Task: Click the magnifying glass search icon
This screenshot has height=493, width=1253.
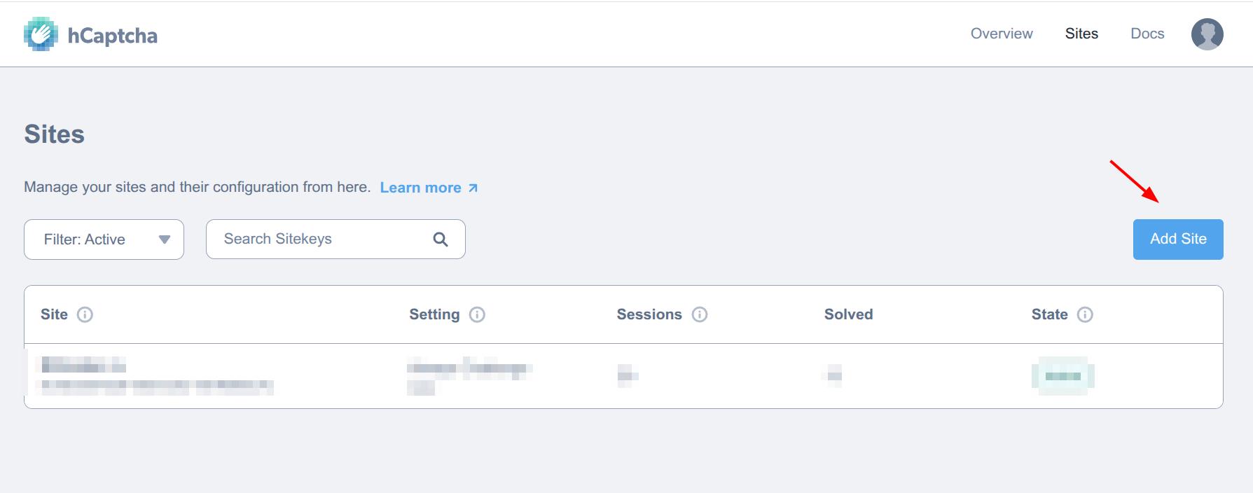Action: point(441,239)
